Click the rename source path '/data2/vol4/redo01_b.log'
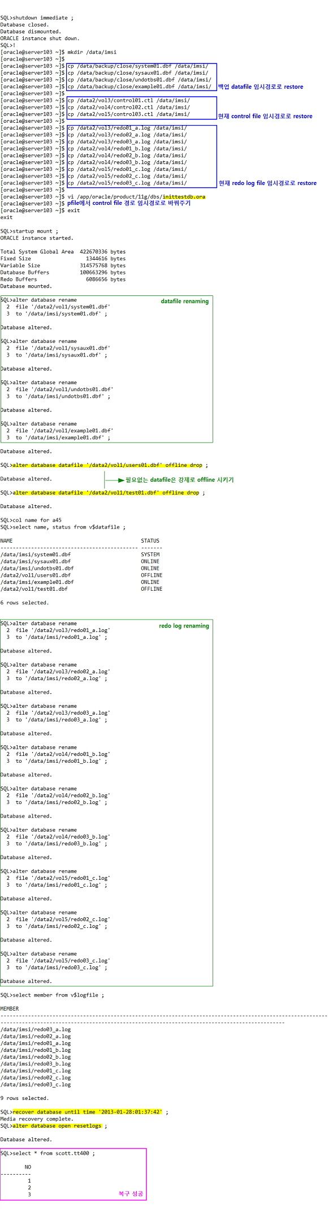Image resolution: width=328 pixels, height=1212 pixels. tap(70, 754)
